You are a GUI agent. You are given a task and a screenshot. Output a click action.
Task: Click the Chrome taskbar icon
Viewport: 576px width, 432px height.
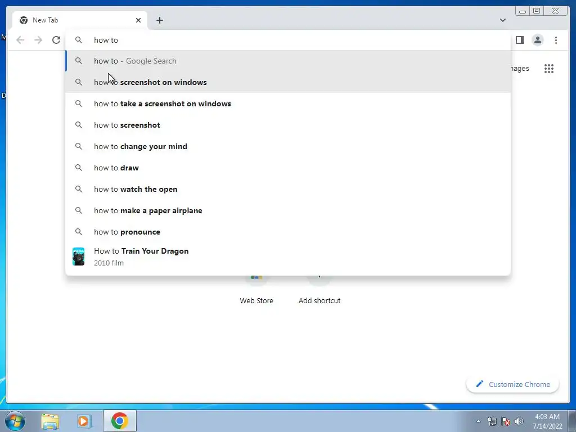point(120,421)
